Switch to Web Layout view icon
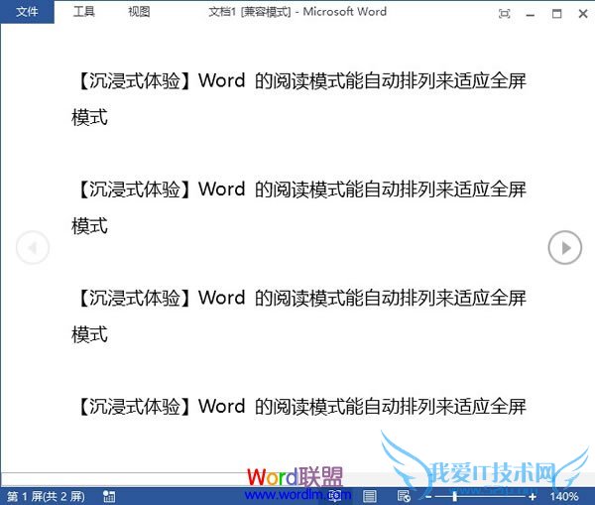 [404, 496]
